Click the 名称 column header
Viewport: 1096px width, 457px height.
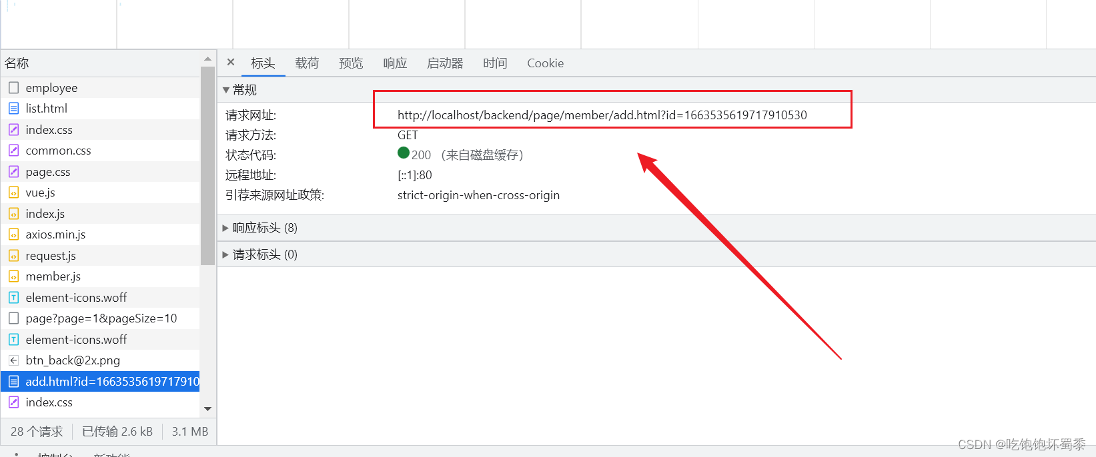coord(100,63)
